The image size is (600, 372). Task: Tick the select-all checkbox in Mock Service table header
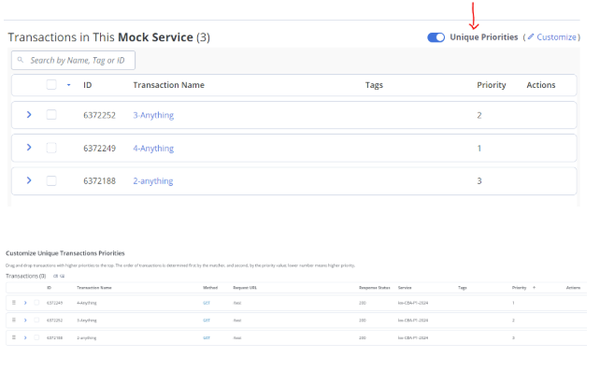point(51,84)
